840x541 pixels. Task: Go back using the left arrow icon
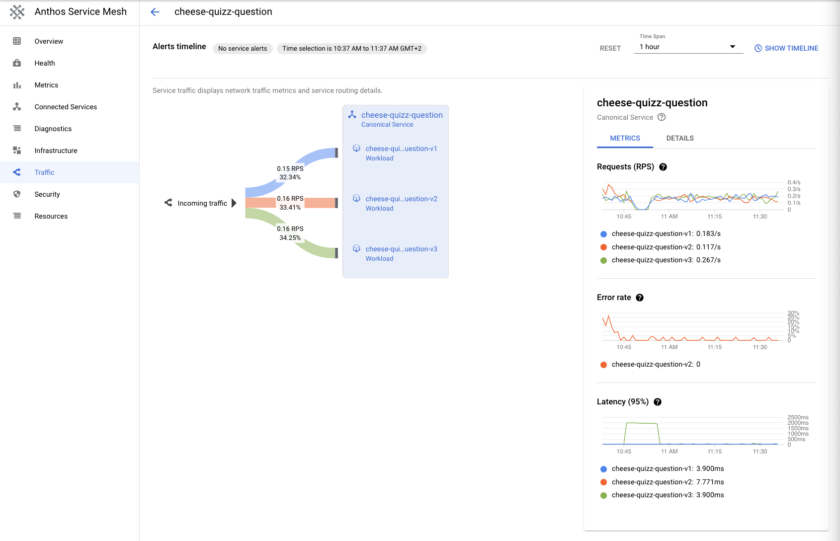[x=155, y=12]
